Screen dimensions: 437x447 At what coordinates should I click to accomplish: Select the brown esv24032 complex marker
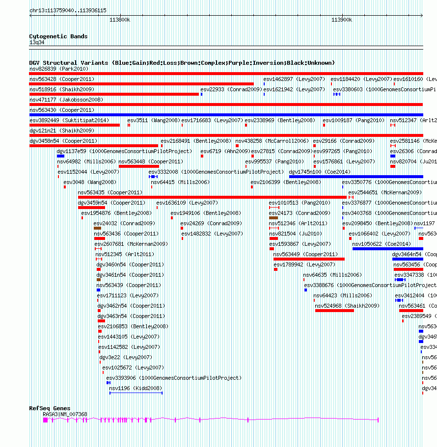98,228
